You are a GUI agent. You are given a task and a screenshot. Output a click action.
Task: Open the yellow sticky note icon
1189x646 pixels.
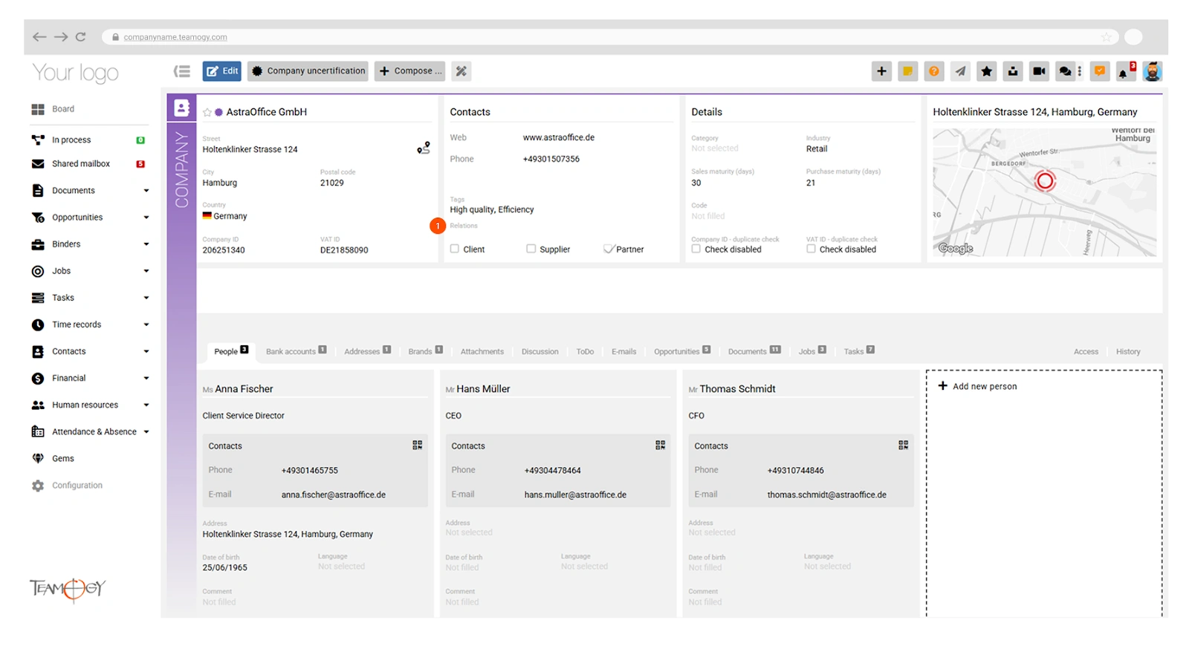pyautogui.click(x=907, y=71)
